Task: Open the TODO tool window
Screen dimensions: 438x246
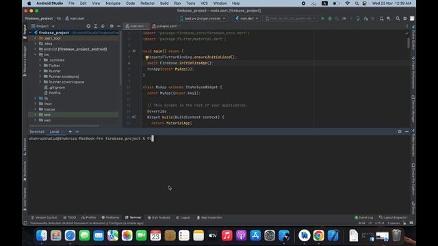Action: [x=70, y=217]
